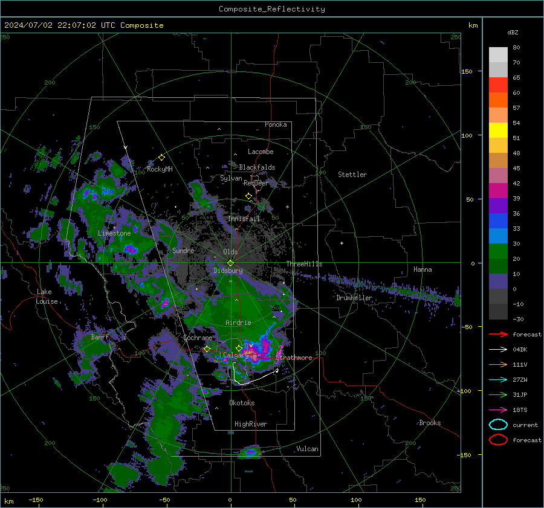The height and width of the screenshot is (508, 544).
Task: Select the blue 36 dBZ color swatch
Action: click(498, 220)
